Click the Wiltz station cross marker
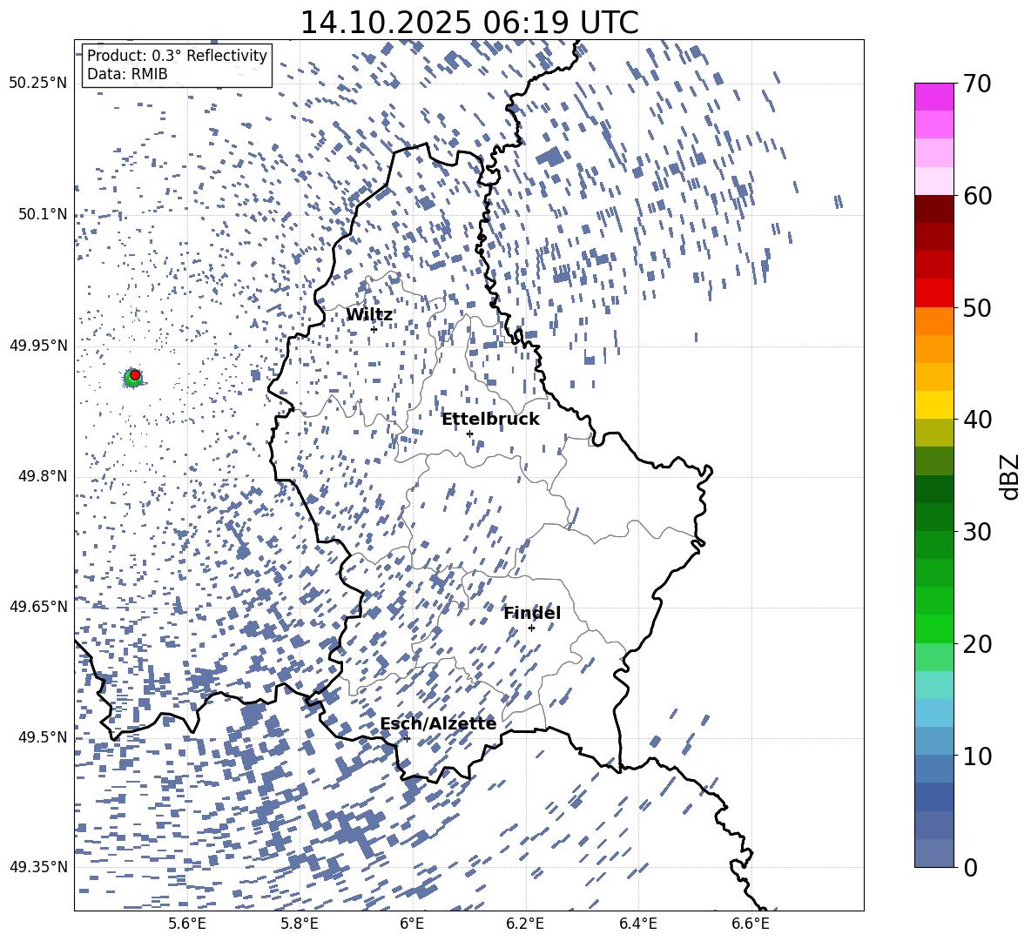This screenshot has width=1031, height=941. (374, 329)
